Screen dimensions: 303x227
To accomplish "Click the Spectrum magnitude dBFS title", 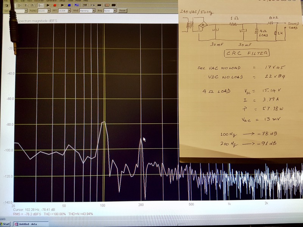I will (x=37, y=21).
